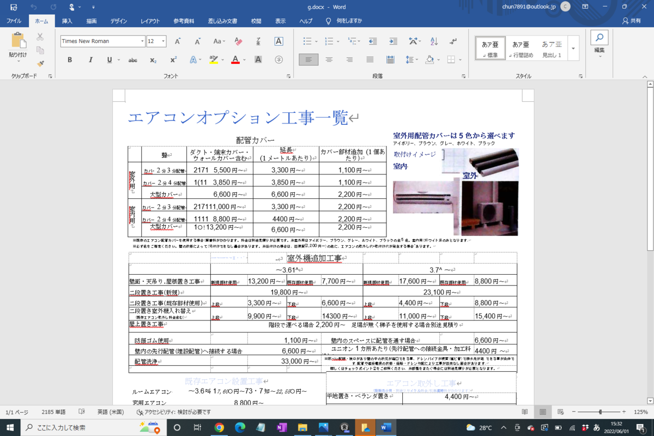654x436 pixels.
Task: Apply superscript formatting
Action: coord(173,60)
